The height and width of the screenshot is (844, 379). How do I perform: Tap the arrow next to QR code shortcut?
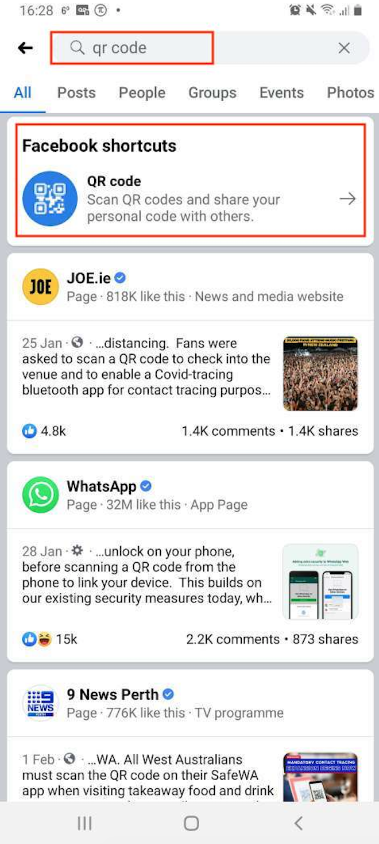[347, 199]
